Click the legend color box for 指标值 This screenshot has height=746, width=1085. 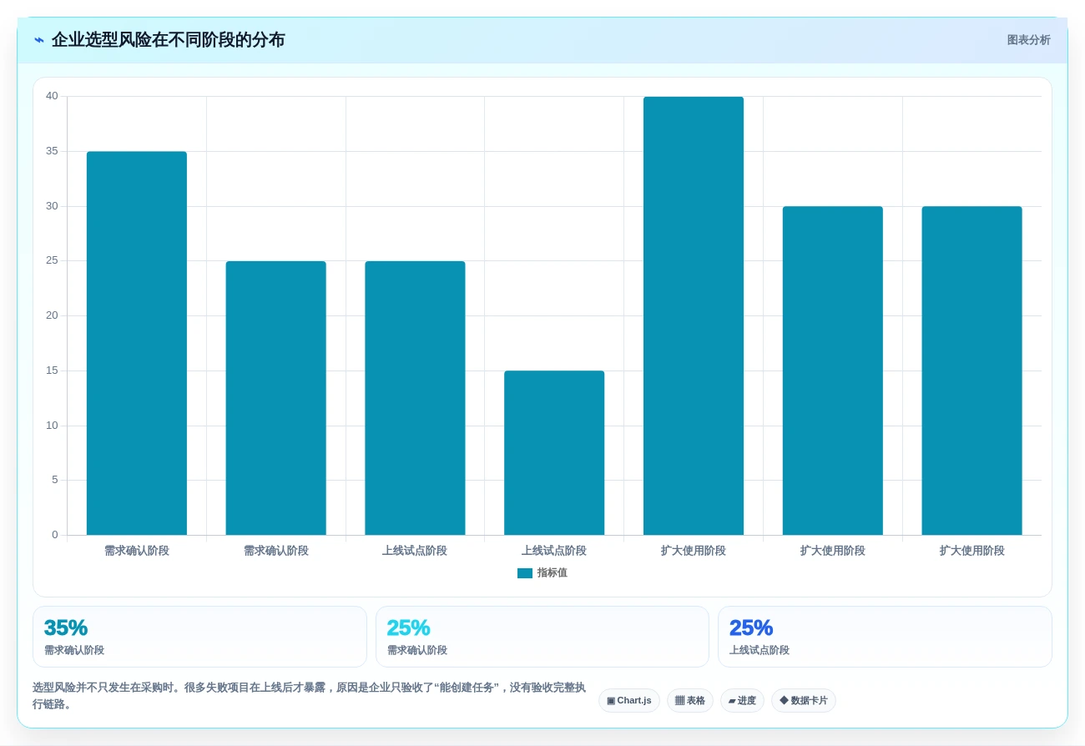[x=525, y=573]
